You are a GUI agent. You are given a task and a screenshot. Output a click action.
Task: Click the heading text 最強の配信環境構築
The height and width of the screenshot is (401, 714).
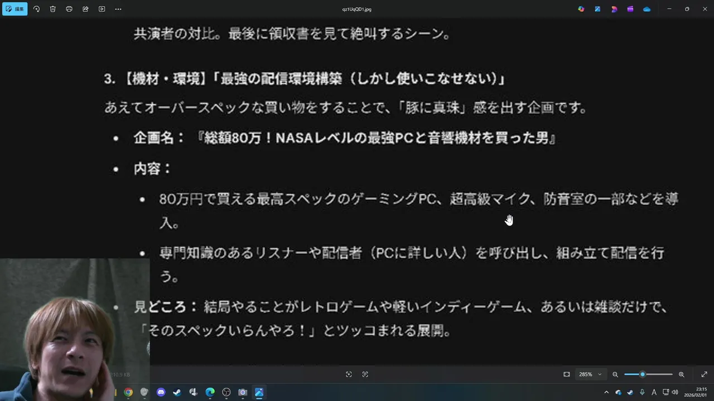pyautogui.click(x=281, y=79)
